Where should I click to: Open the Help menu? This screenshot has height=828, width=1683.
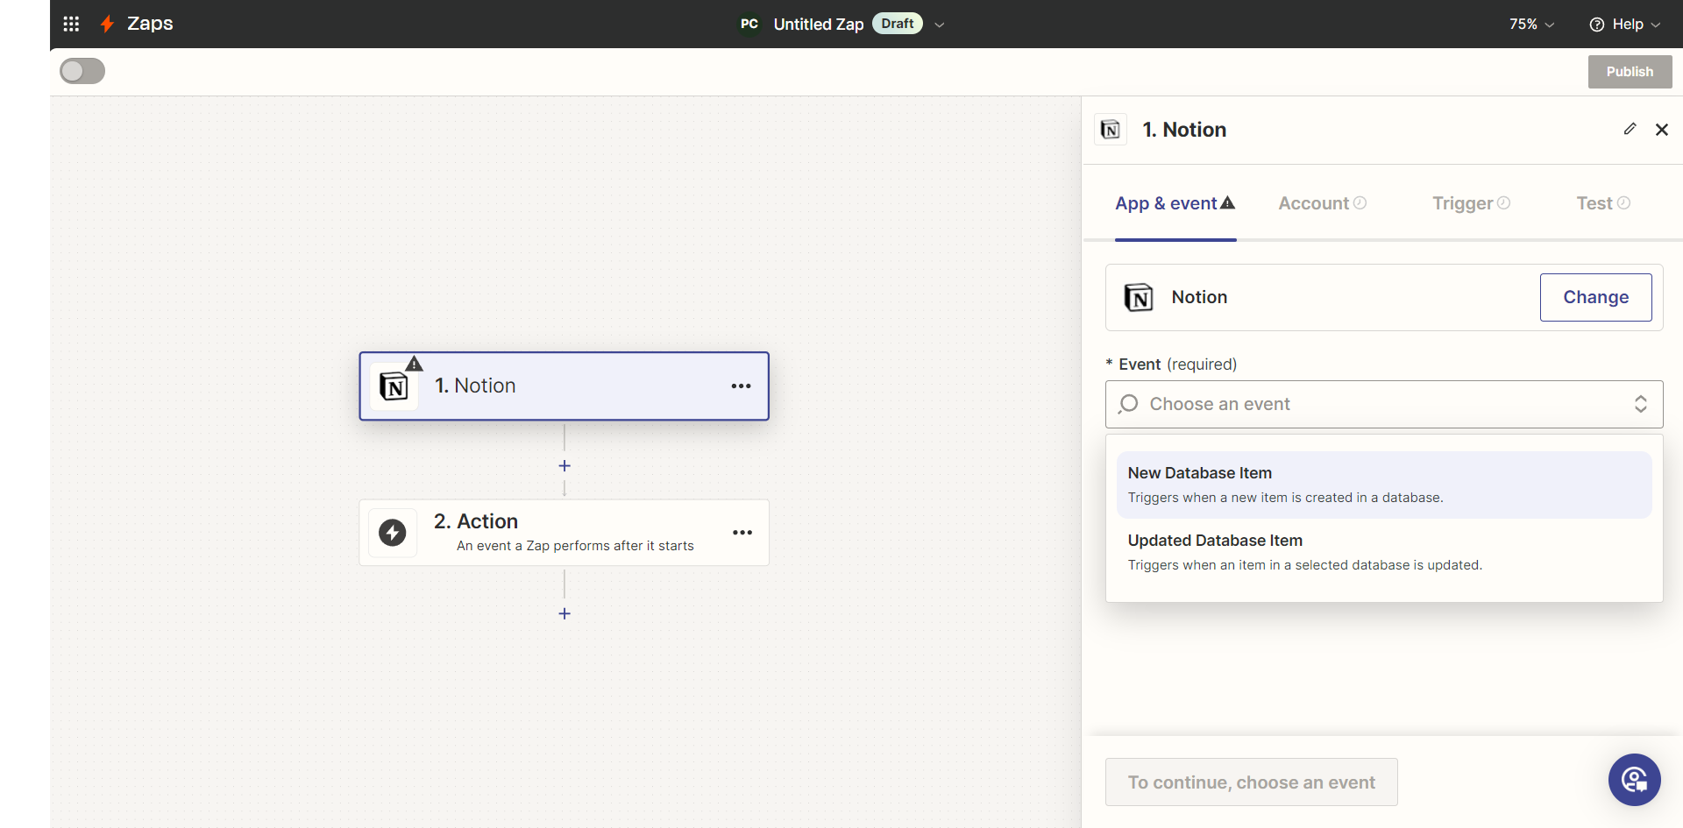(1625, 25)
